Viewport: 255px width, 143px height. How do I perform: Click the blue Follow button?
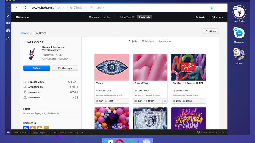coord(37,68)
